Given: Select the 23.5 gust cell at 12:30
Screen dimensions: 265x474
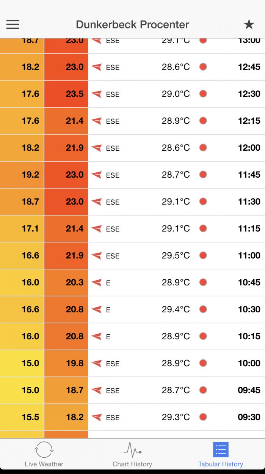Looking at the screenshot, I should click(x=66, y=94).
